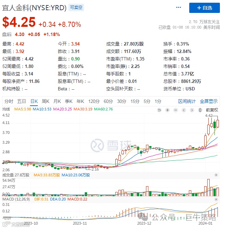Add stock to watchlist with 自选 button

[x=204, y=8]
